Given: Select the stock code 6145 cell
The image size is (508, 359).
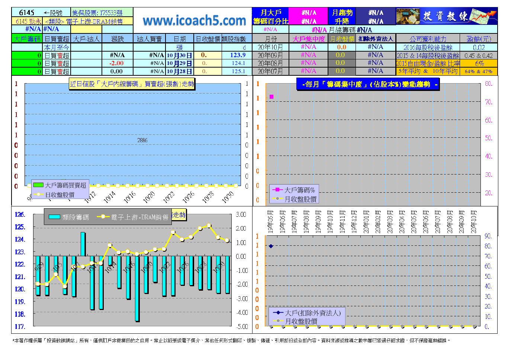Looking at the screenshot, I should point(27,13).
